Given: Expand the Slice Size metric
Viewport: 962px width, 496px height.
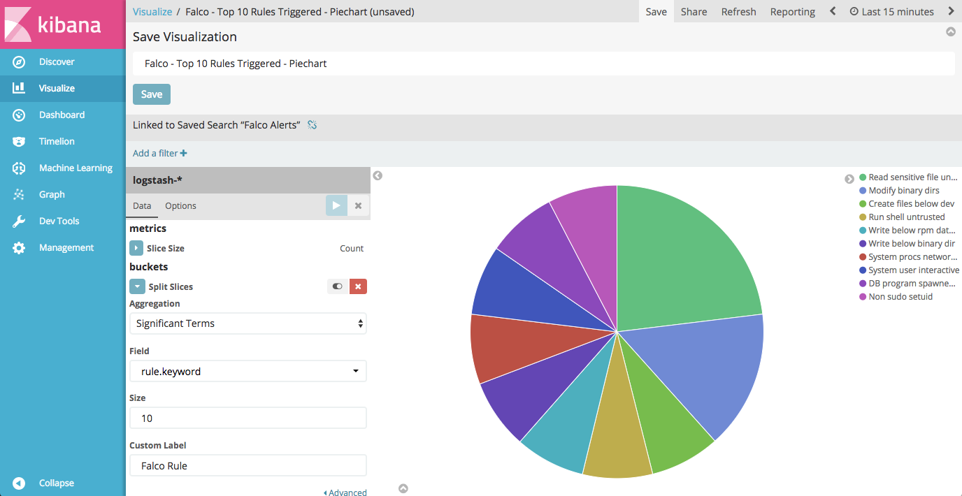Looking at the screenshot, I should (136, 248).
